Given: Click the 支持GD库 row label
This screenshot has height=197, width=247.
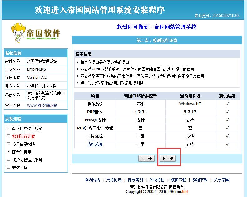Looking at the screenshot, I should (x=95, y=136).
